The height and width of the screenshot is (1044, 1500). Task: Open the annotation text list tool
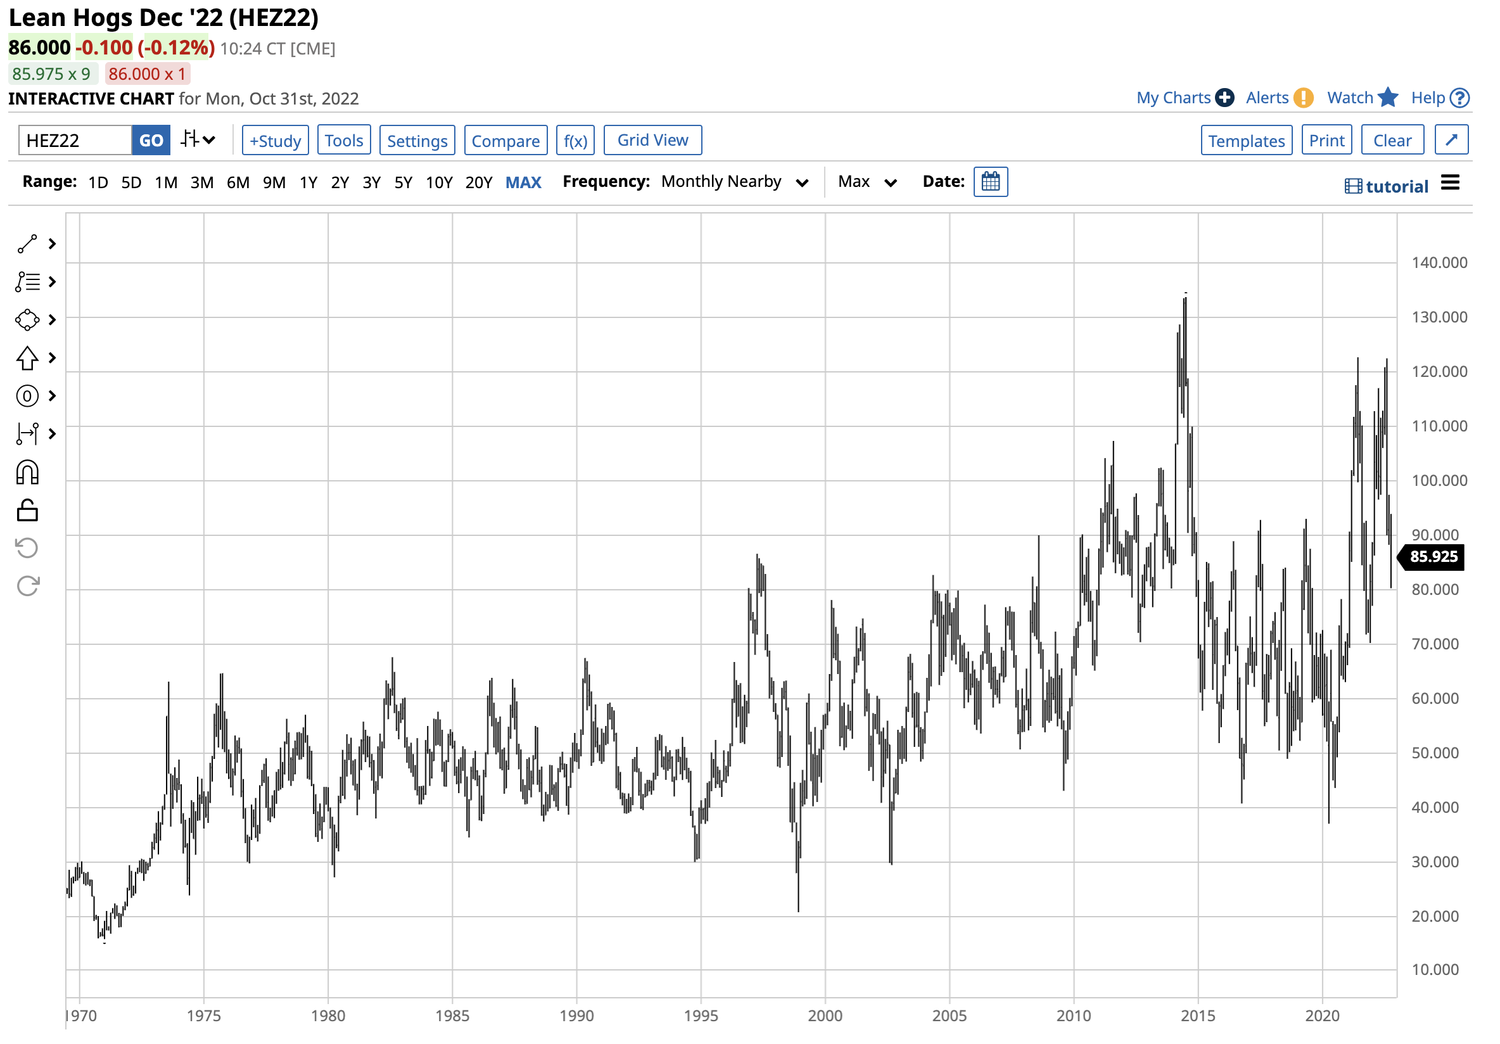(x=27, y=283)
